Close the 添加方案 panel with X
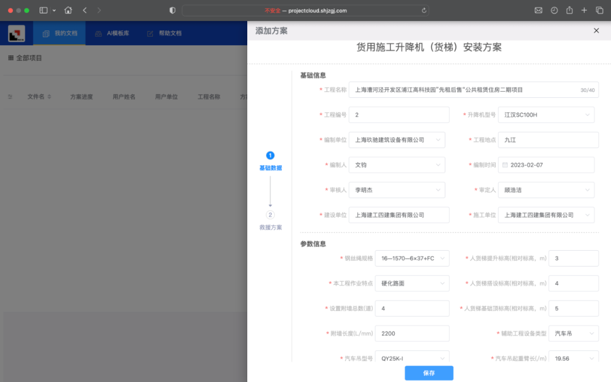The height and width of the screenshot is (382, 611). (596, 31)
